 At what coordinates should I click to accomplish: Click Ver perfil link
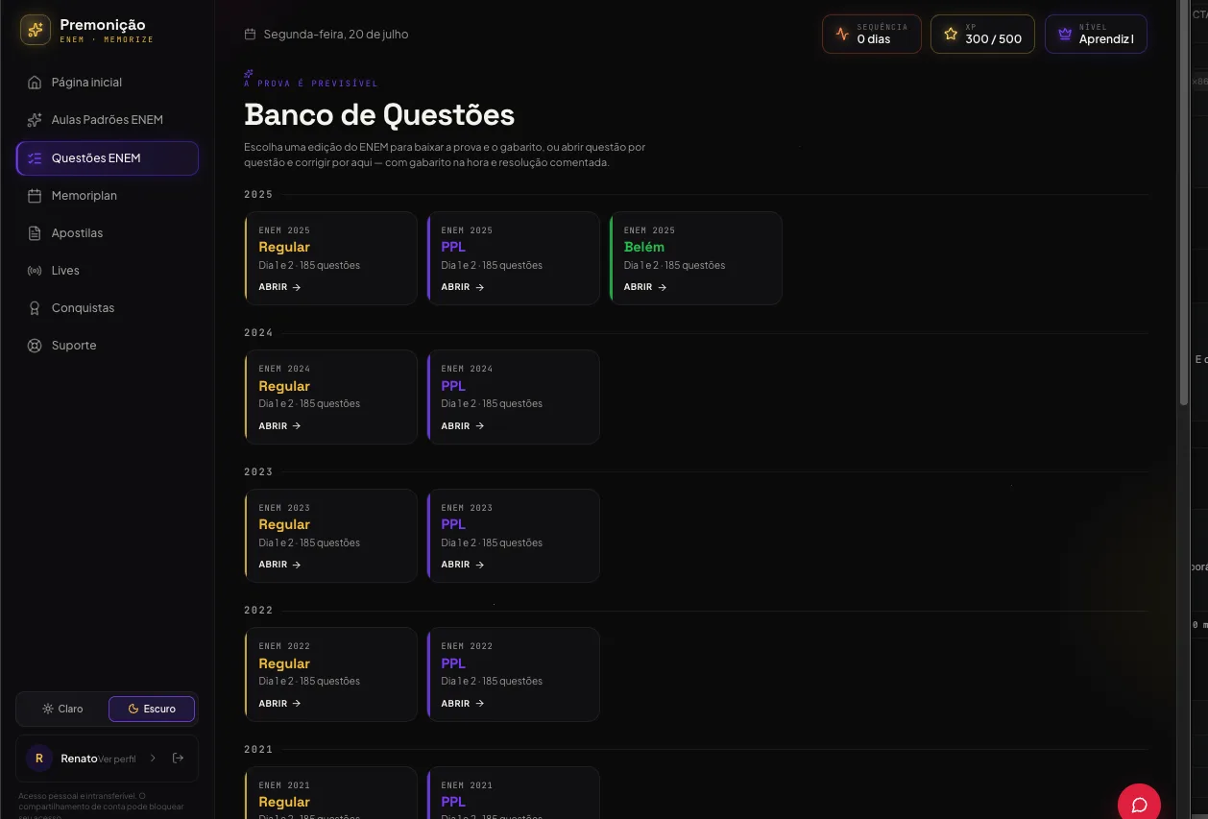(117, 759)
